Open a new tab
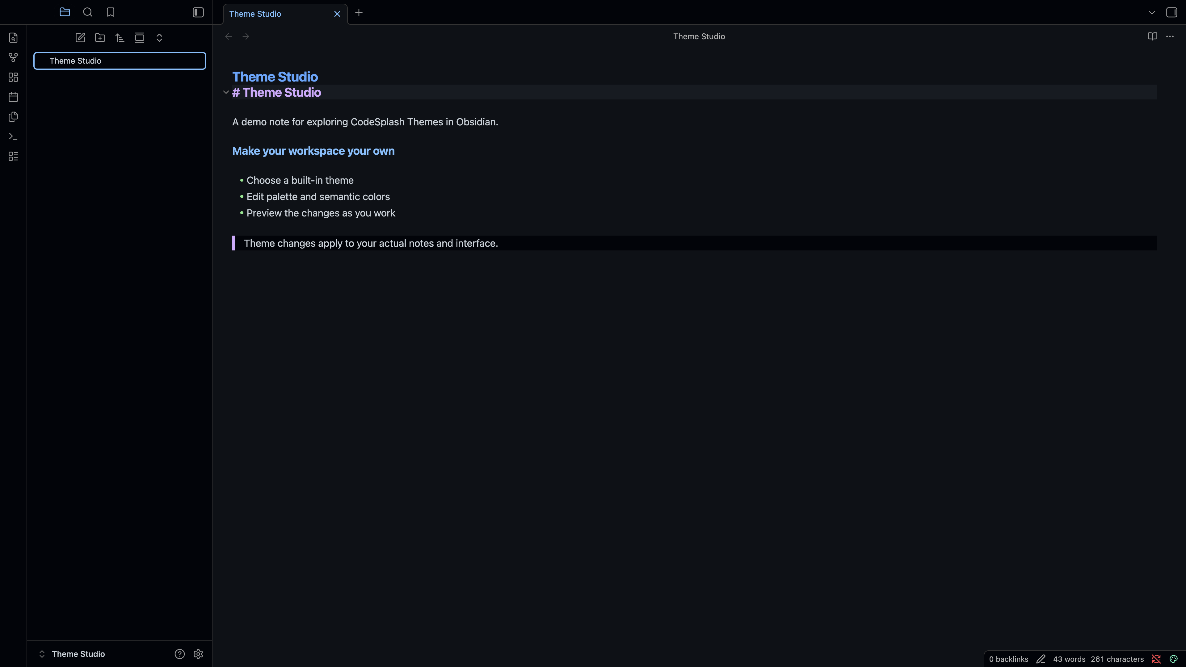This screenshot has height=667, width=1186. [359, 13]
